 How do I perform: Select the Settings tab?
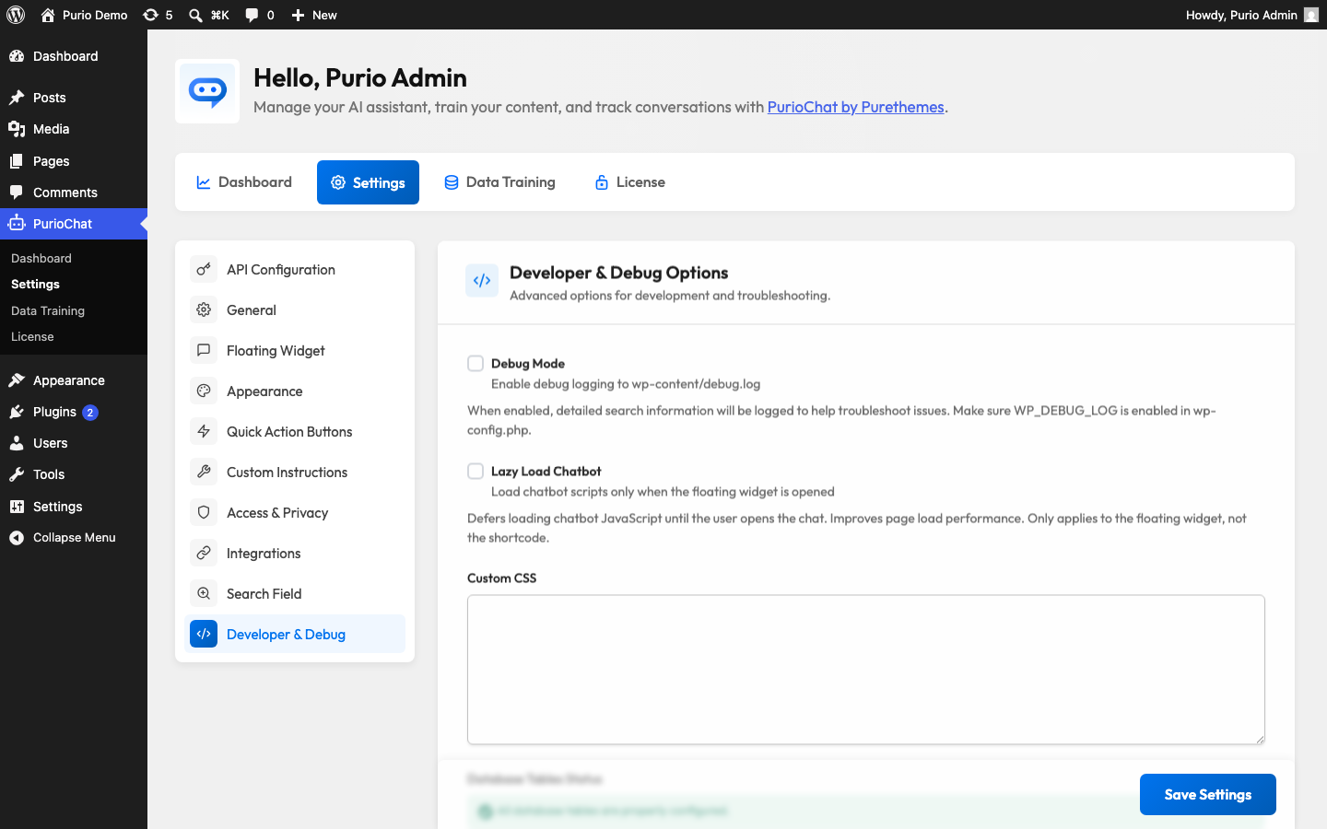(x=368, y=182)
